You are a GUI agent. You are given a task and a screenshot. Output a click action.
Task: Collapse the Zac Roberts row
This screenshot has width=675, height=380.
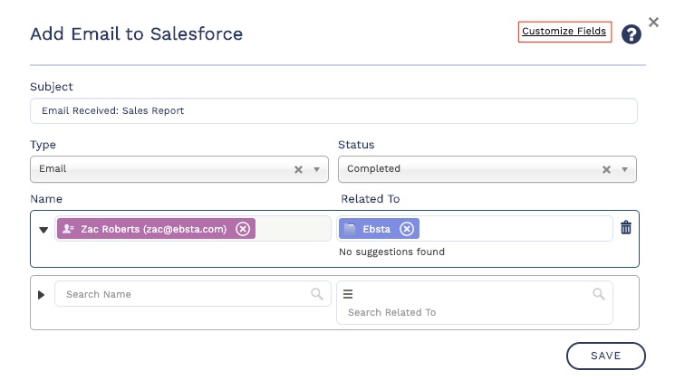[x=43, y=230]
